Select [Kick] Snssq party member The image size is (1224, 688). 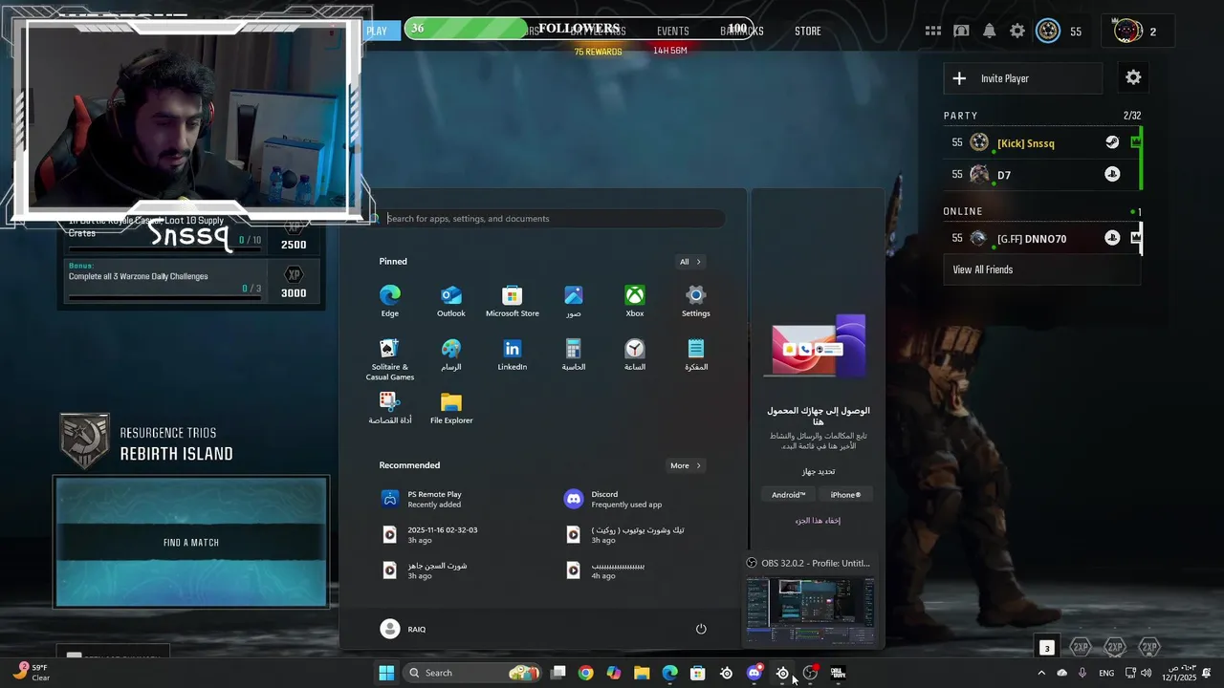point(1042,142)
